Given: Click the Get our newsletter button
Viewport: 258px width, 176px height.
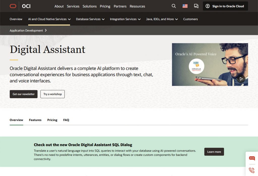Looking at the screenshot, I should pos(24,94).
